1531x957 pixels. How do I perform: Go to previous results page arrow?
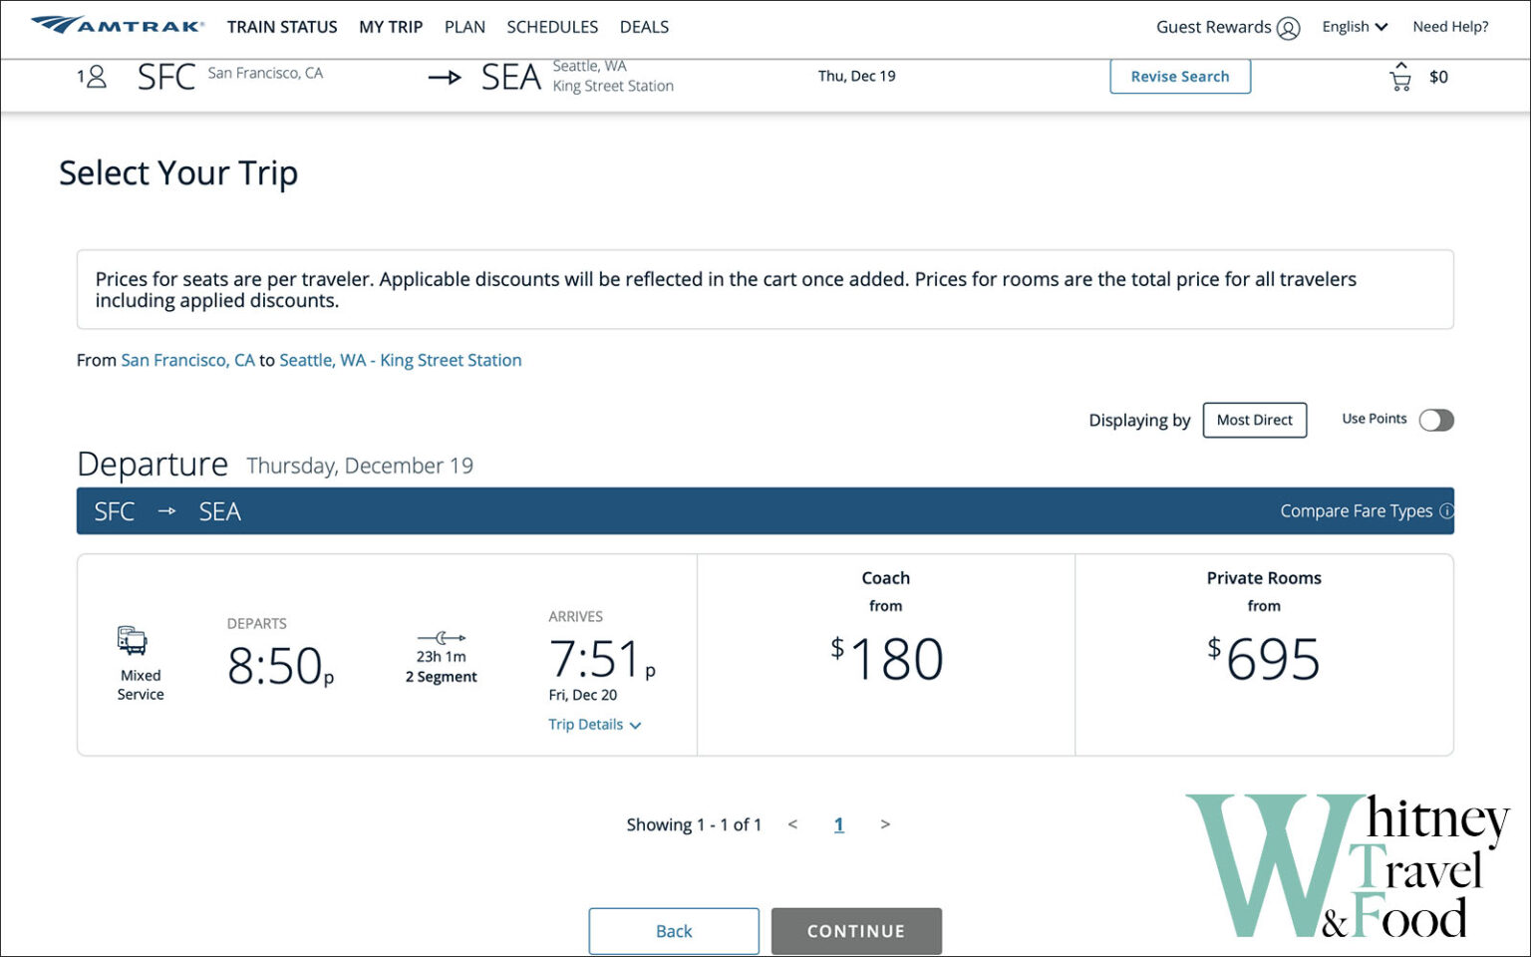pos(792,824)
